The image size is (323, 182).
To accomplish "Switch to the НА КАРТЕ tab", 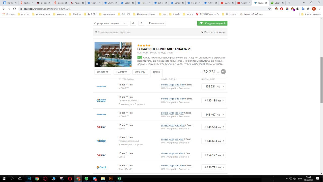I will [x=122, y=72].
